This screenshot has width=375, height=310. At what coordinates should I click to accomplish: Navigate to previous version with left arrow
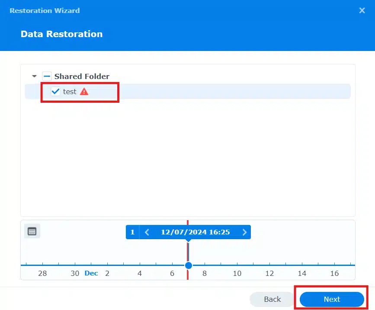point(147,232)
